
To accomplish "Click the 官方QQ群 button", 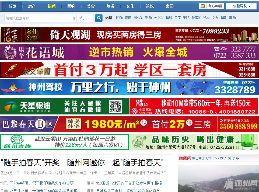I will click(211, 6).
